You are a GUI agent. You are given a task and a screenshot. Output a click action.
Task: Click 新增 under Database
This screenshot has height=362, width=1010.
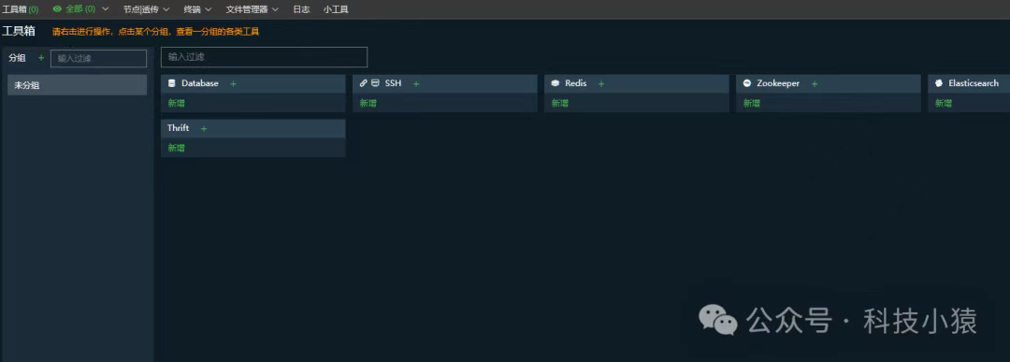pyautogui.click(x=176, y=103)
